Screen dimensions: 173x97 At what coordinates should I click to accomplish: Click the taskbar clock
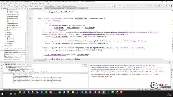point(170,94)
